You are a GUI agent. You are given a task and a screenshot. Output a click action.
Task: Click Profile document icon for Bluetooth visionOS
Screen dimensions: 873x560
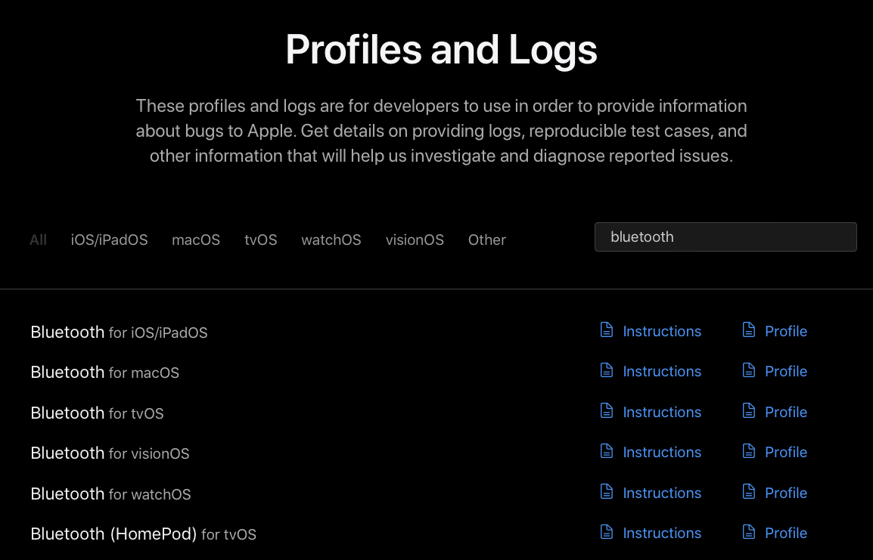coord(748,451)
